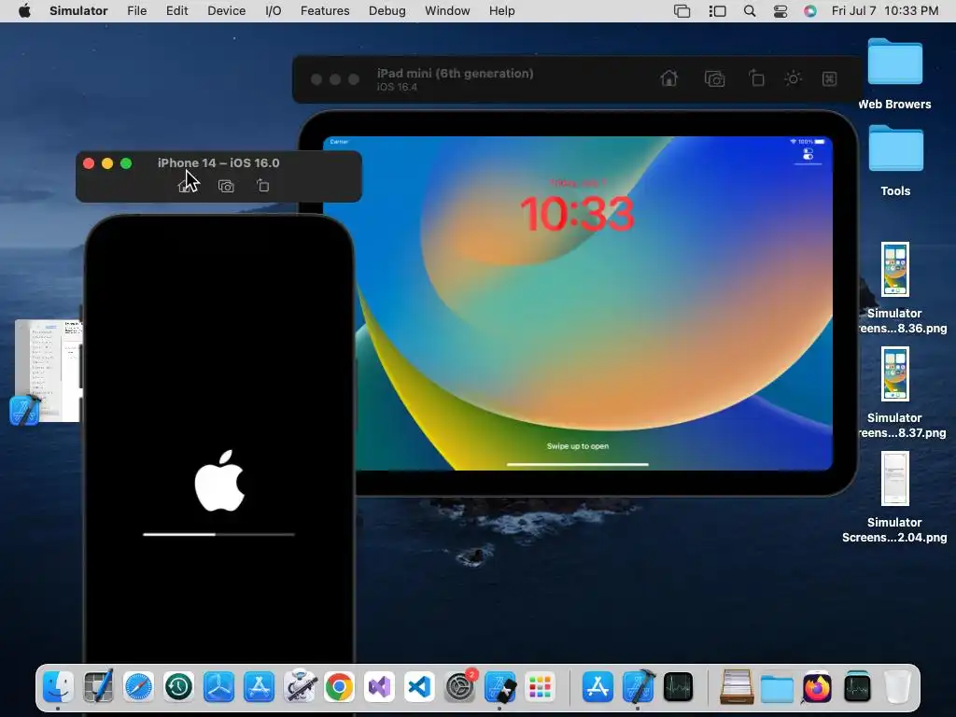Open Control Center in menu bar
The width and height of the screenshot is (956, 717).
(780, 11)
